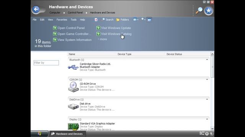Go back with the blue arrow button
The width and height of the screenshot is (245, 137).
(x=36, y=10)
